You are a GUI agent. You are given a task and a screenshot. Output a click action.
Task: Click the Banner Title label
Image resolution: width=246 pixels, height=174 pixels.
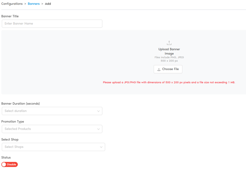click(10, 16)
